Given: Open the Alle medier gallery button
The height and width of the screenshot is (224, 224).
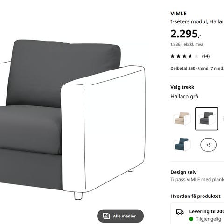Looking at the screenshot, I should pyautogui.click(x=120, y=216).
